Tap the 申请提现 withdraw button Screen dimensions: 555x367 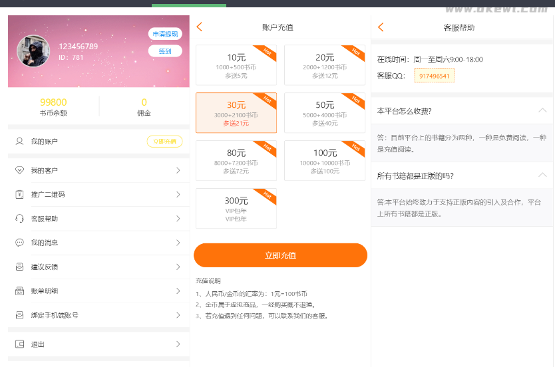tap(165, 34)
